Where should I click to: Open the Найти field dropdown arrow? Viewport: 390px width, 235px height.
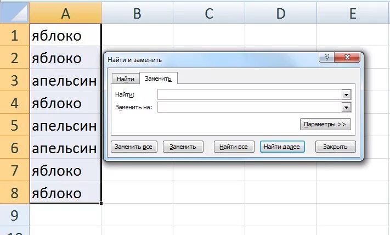(x=346, y=94)
